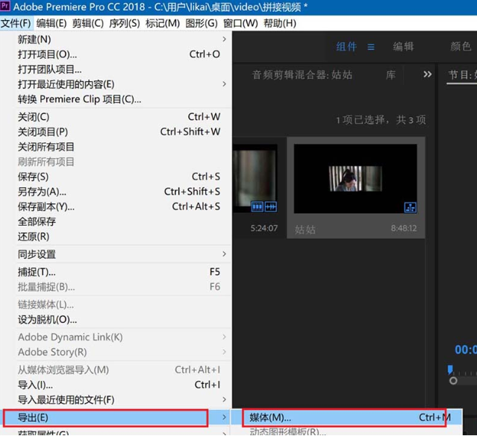Choose 导入(I)... menu entry

point(116,385)
